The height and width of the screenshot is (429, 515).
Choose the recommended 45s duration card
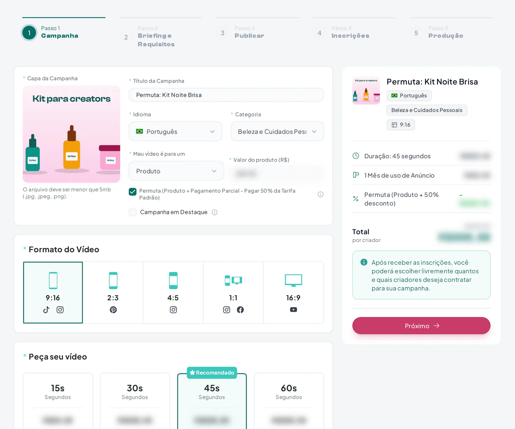[x=212, y=401]
